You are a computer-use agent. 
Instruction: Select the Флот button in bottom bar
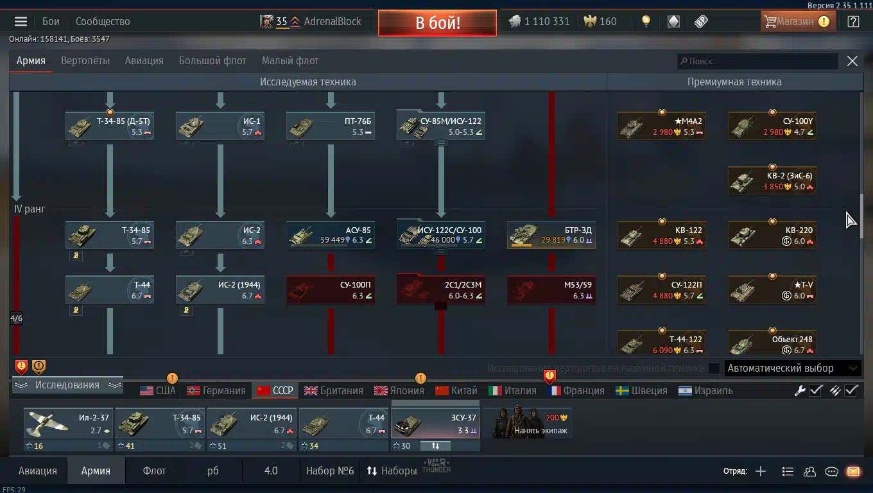(x=154, y=471)
